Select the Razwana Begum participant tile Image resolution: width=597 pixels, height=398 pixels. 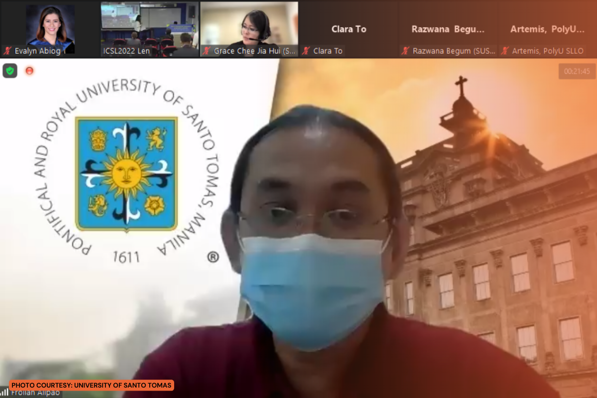point(448,29)
